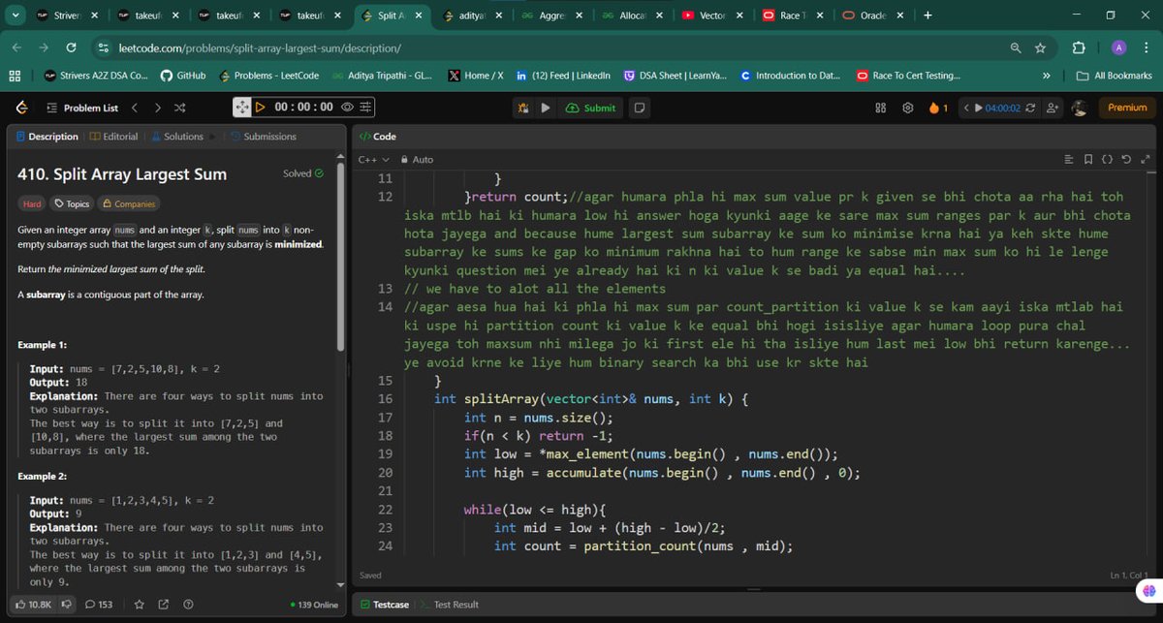The image size is (1163, 623).
Task: Open the notes icon beside Submit
Action: pyautogui.click(x=640, y=108)
